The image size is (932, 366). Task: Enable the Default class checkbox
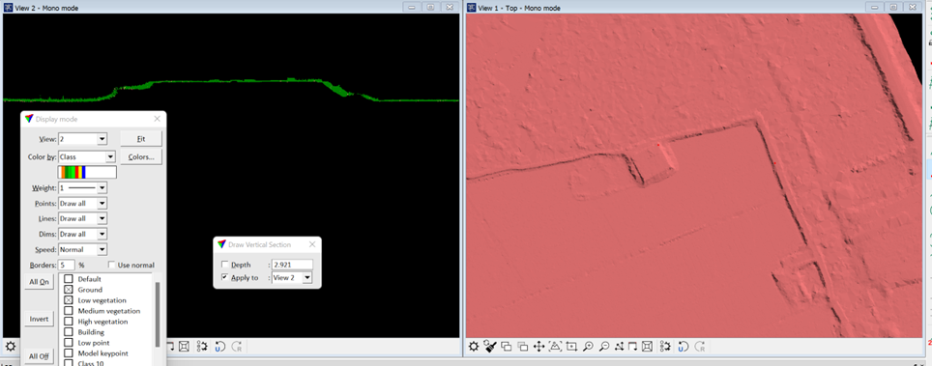pyautogui.click(x=69, y=279)
